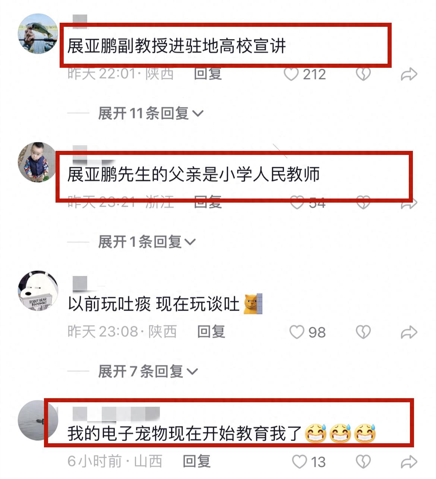Viewport: 436px width, 479px height.
Task: Share the comment posted at 23:08
Action: 409,332
